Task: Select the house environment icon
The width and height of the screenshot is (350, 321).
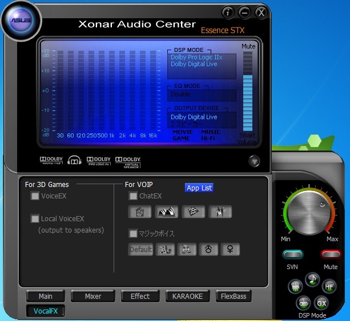Action: point(140,212)
